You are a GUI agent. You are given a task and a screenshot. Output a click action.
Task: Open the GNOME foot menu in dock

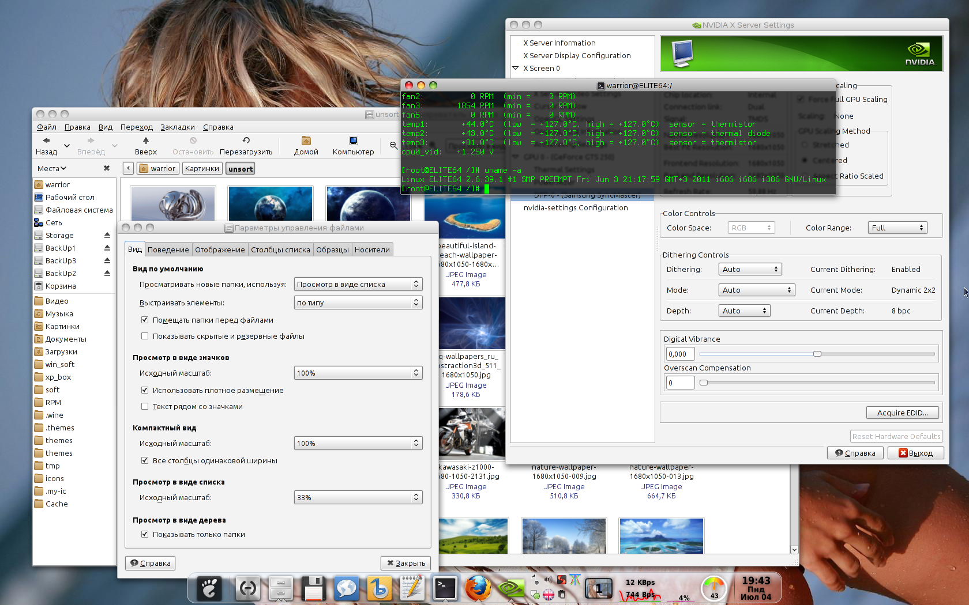pos(209,588)
